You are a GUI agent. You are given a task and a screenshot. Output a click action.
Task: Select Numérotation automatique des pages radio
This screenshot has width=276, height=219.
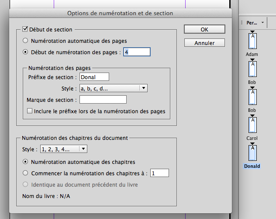(26, 41)
